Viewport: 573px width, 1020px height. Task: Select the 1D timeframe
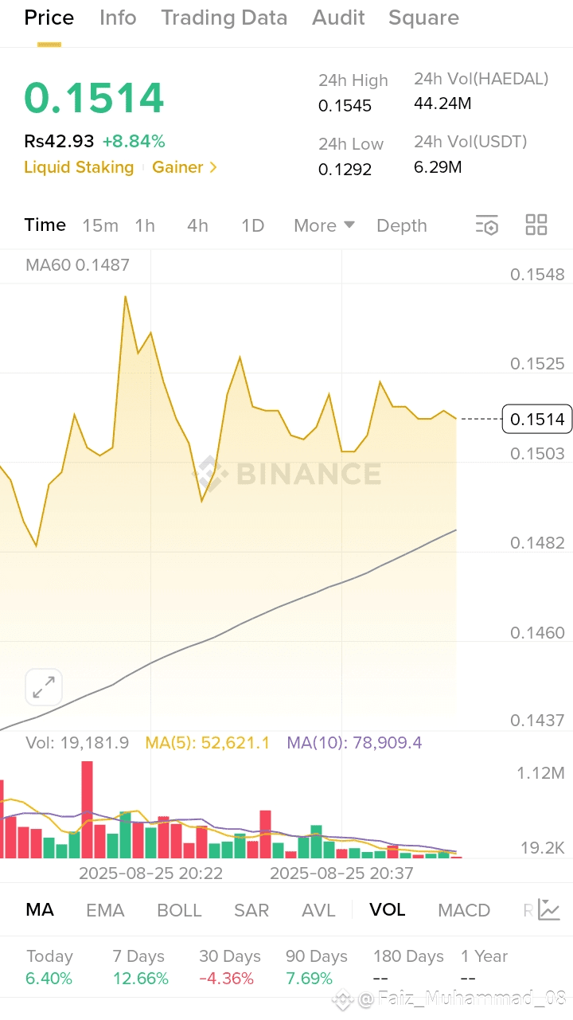tap(252, 225)
